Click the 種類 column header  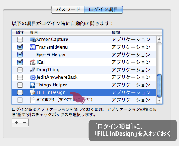click(x=133, y=32)
